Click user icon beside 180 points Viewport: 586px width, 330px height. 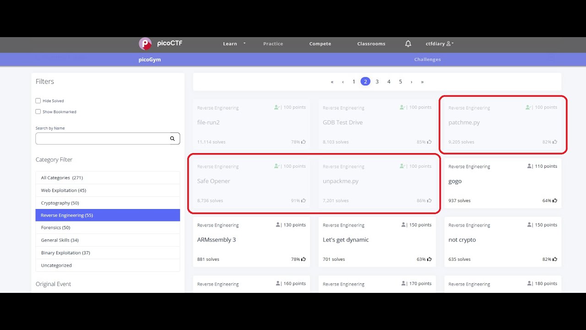pyautogui.click(x=530, y=284)
